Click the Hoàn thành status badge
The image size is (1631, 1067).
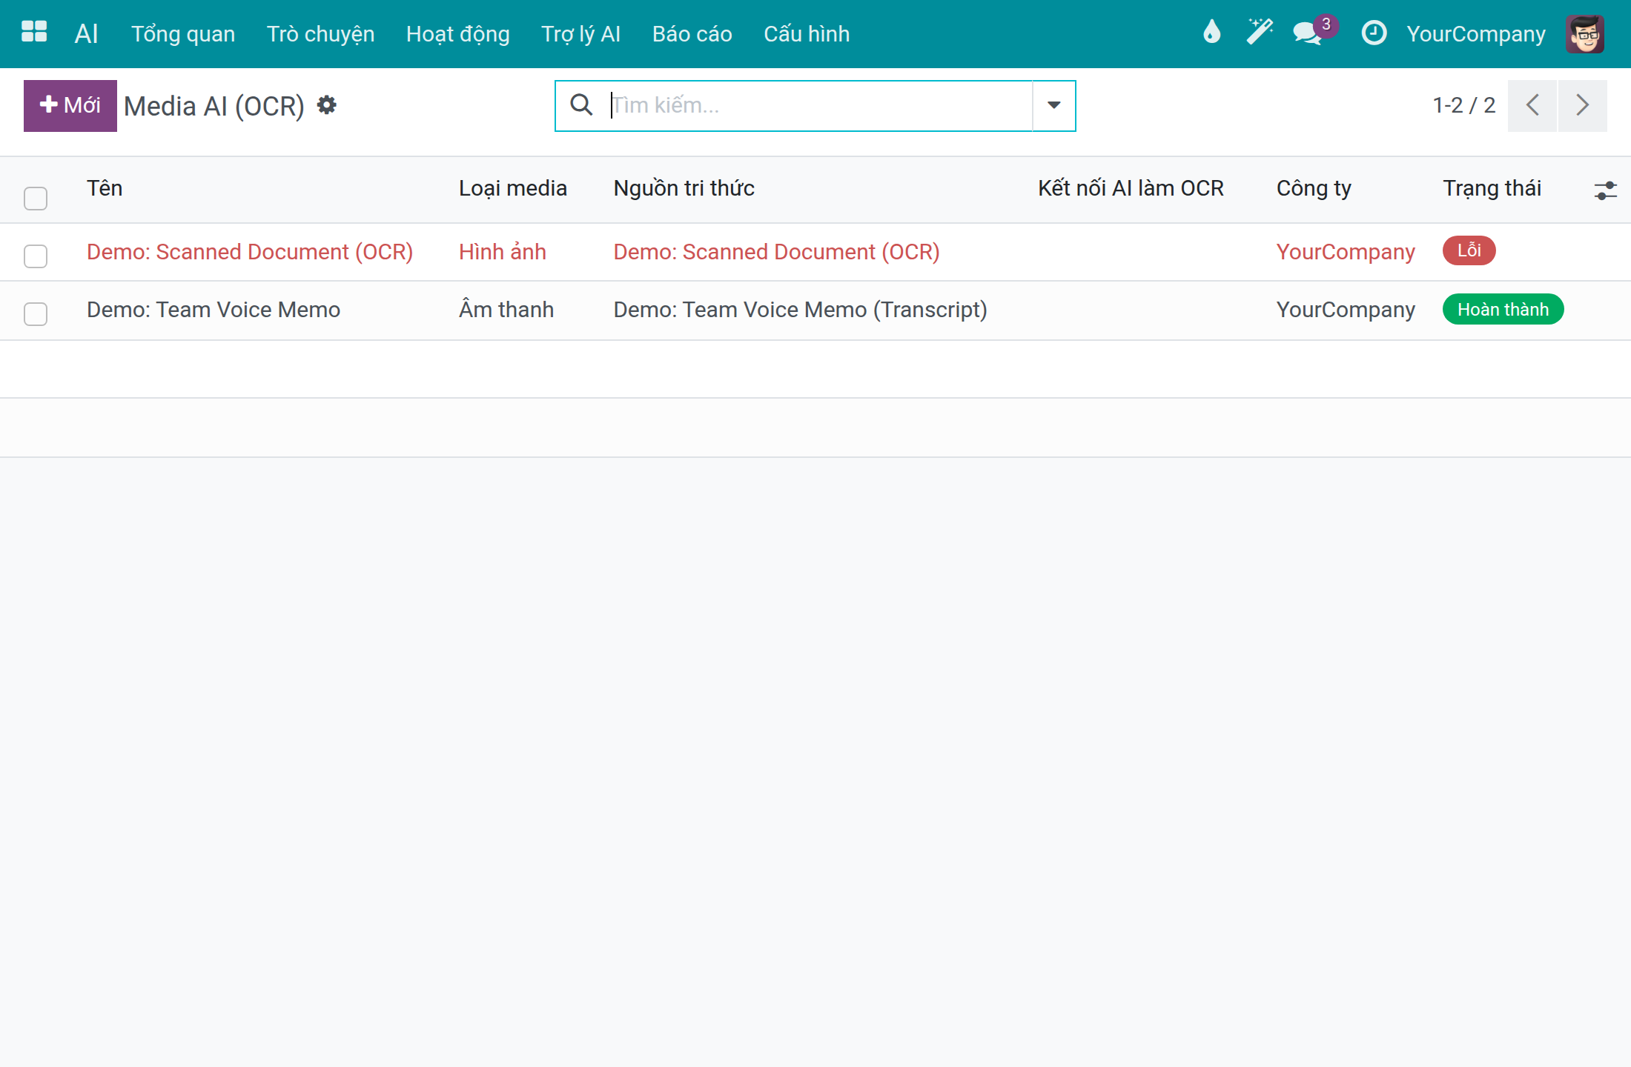click(x=1503, y=310)
